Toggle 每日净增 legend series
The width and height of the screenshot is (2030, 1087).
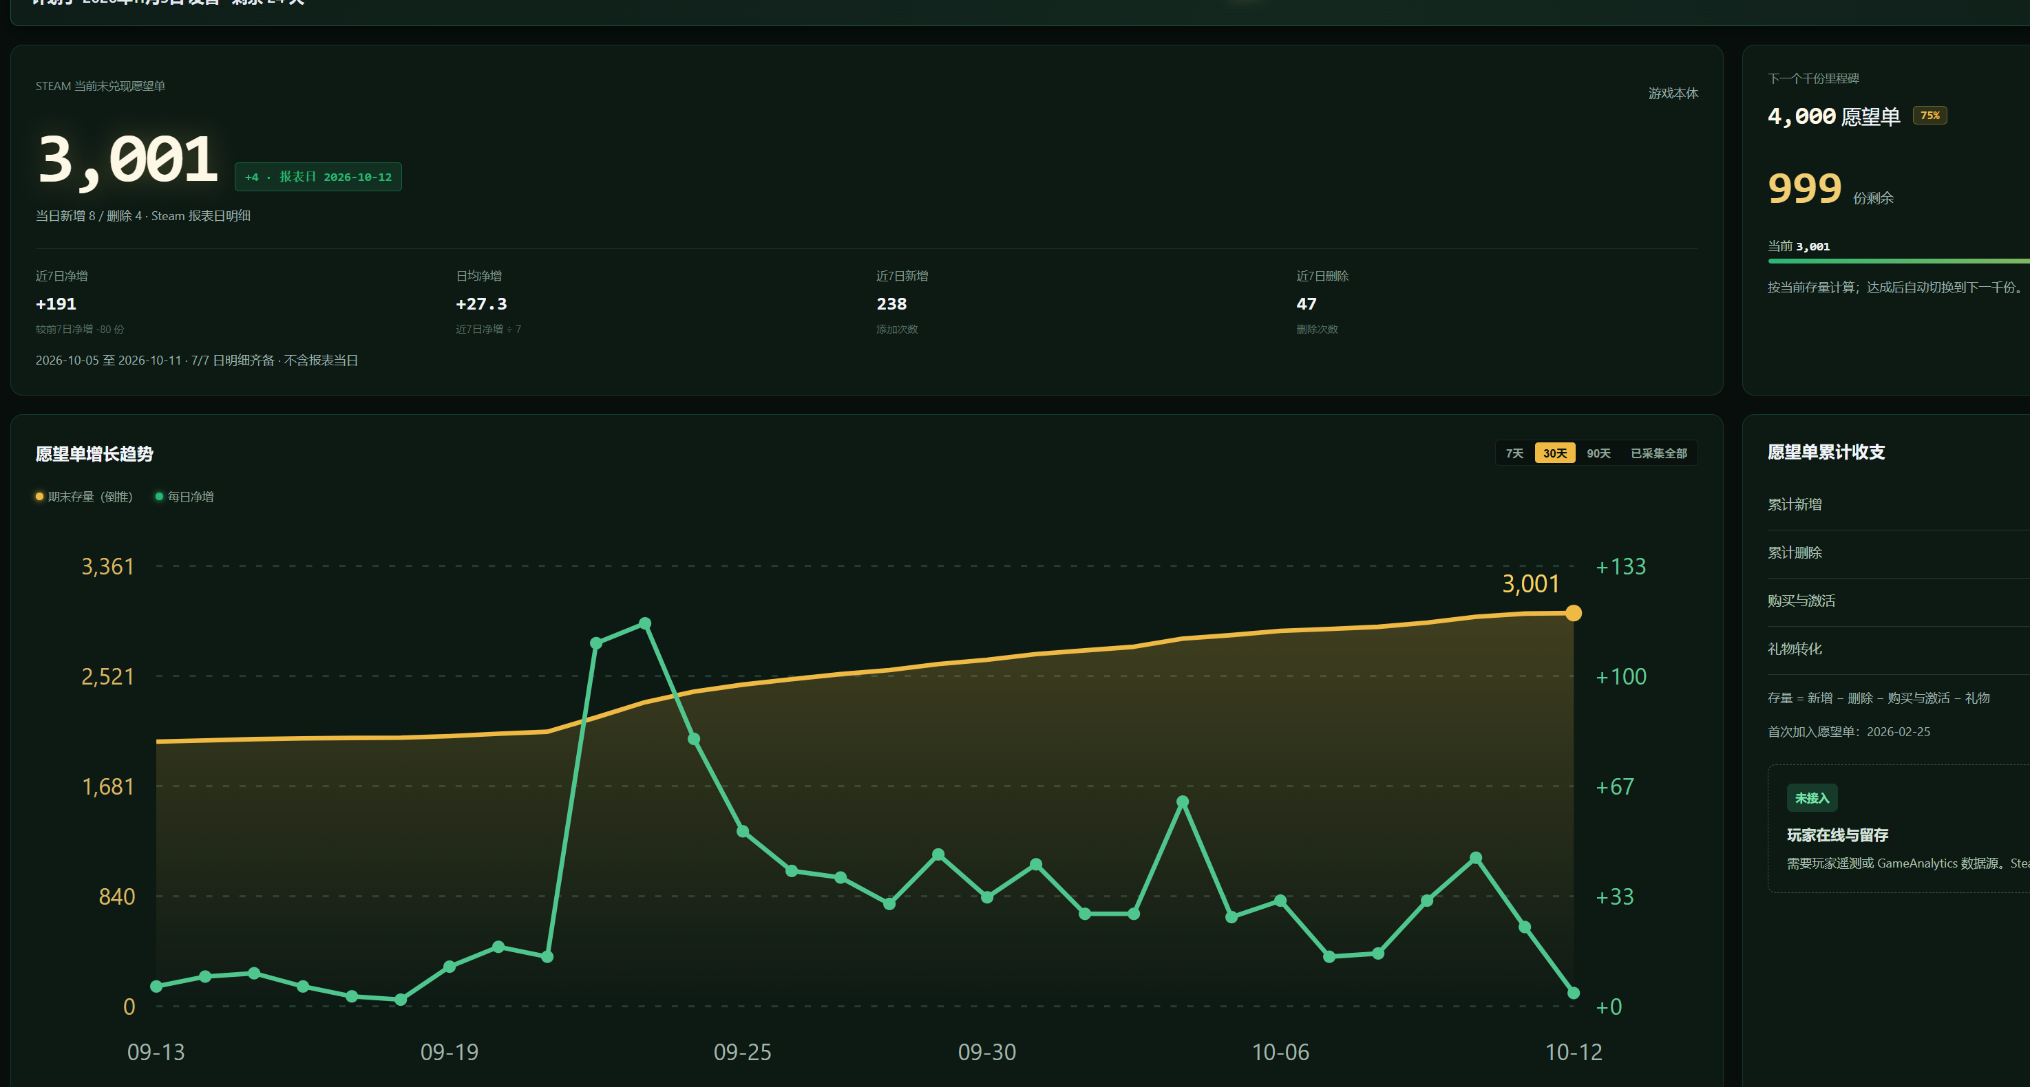click(x=184, y=496)
